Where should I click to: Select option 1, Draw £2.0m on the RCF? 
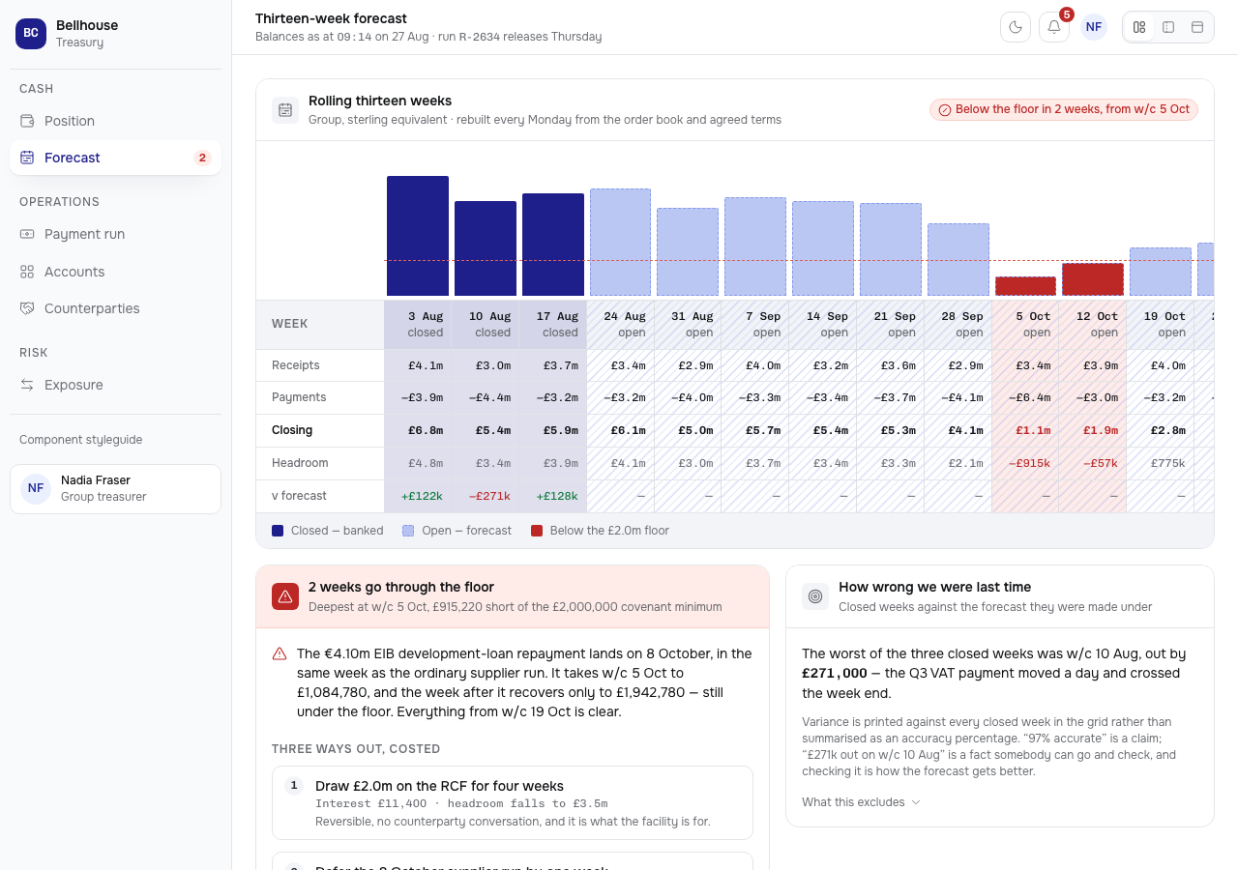pos(513,803)
